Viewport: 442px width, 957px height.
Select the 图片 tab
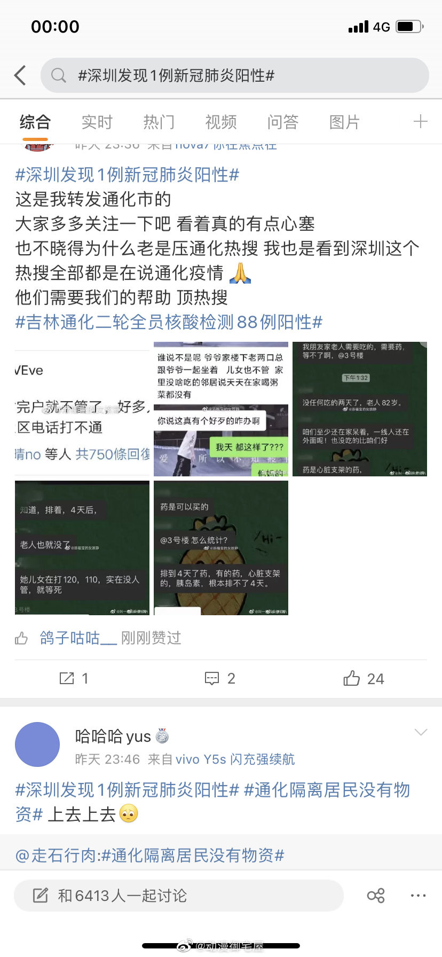(344, 122)
